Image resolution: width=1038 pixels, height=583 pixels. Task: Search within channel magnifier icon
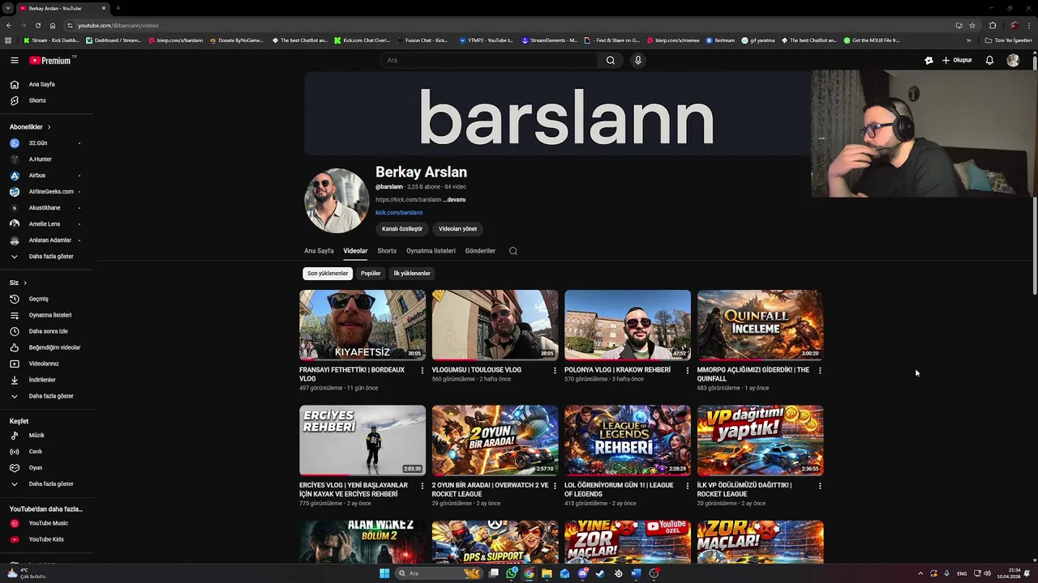[x=513, y=251]
